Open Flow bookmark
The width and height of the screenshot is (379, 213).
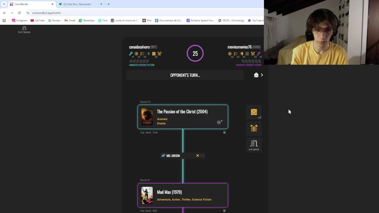click(x=103, y=20)
